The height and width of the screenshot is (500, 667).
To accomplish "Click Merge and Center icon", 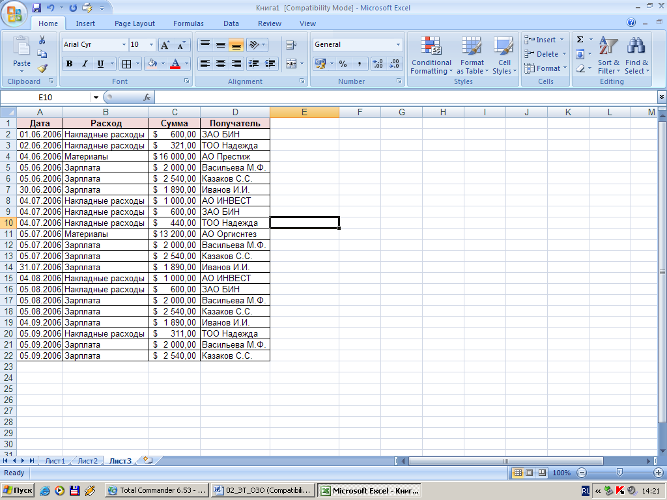I will tap(291, 64).
